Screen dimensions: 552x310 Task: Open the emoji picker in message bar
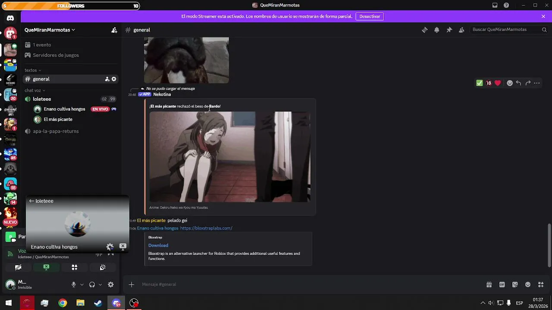528,285
